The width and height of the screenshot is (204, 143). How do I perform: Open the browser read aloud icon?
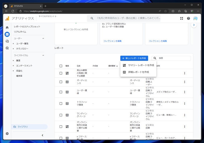coord(160,11)
